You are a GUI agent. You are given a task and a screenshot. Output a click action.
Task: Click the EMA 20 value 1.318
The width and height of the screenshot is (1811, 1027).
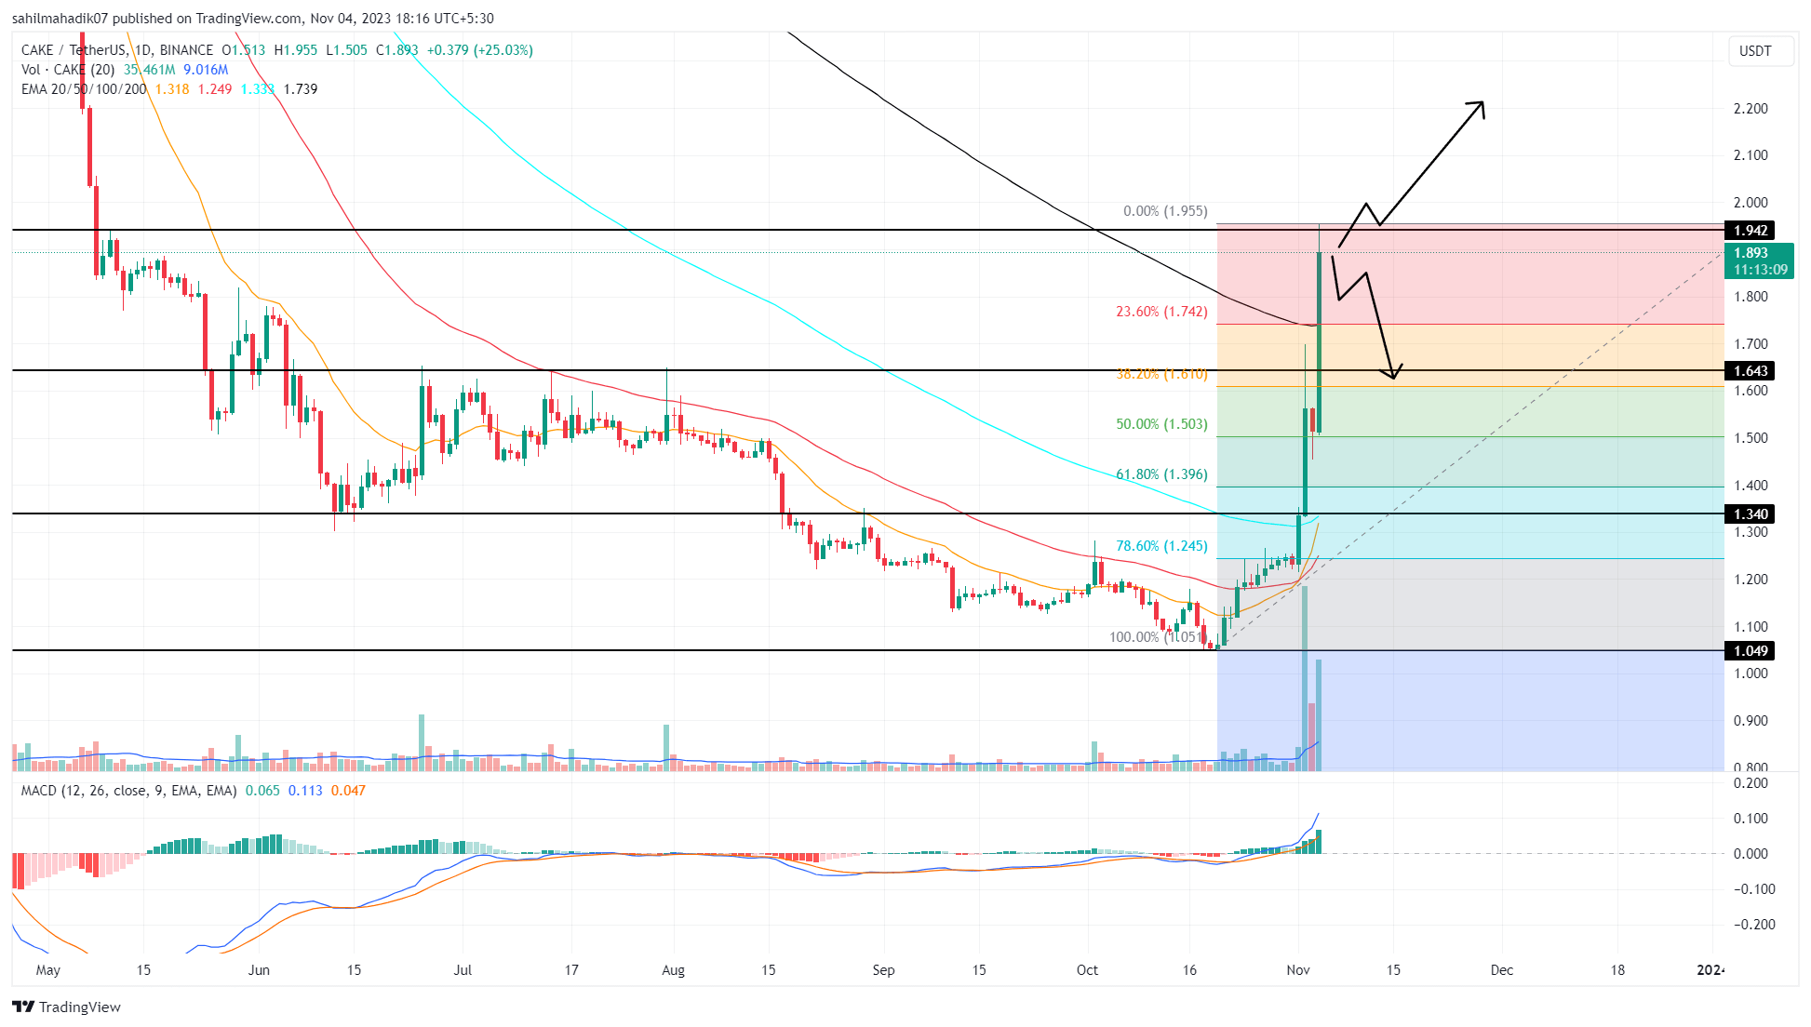[172, 89]
